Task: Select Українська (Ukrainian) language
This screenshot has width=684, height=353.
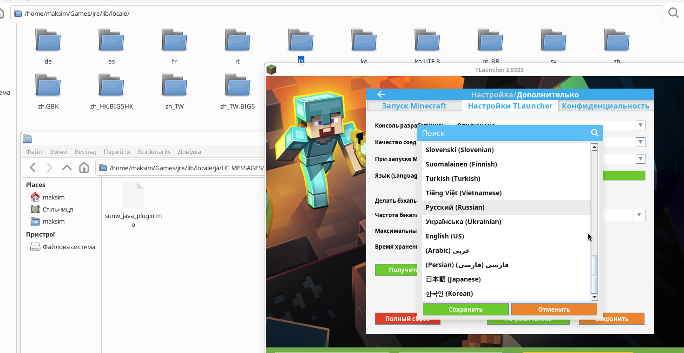Action: pos(506,222)
